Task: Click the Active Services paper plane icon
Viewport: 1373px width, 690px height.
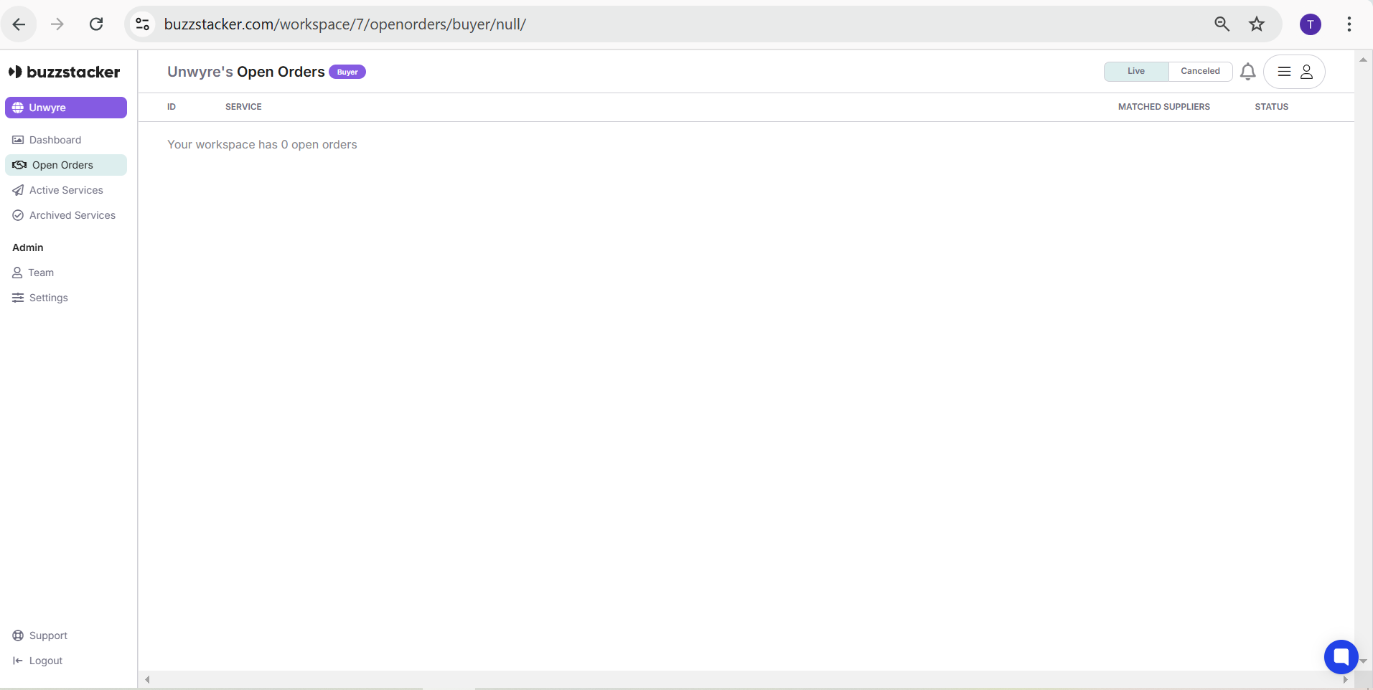Action: click(x=18, y=190)
